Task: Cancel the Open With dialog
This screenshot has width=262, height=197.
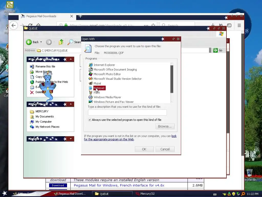Action: [165, 149]
